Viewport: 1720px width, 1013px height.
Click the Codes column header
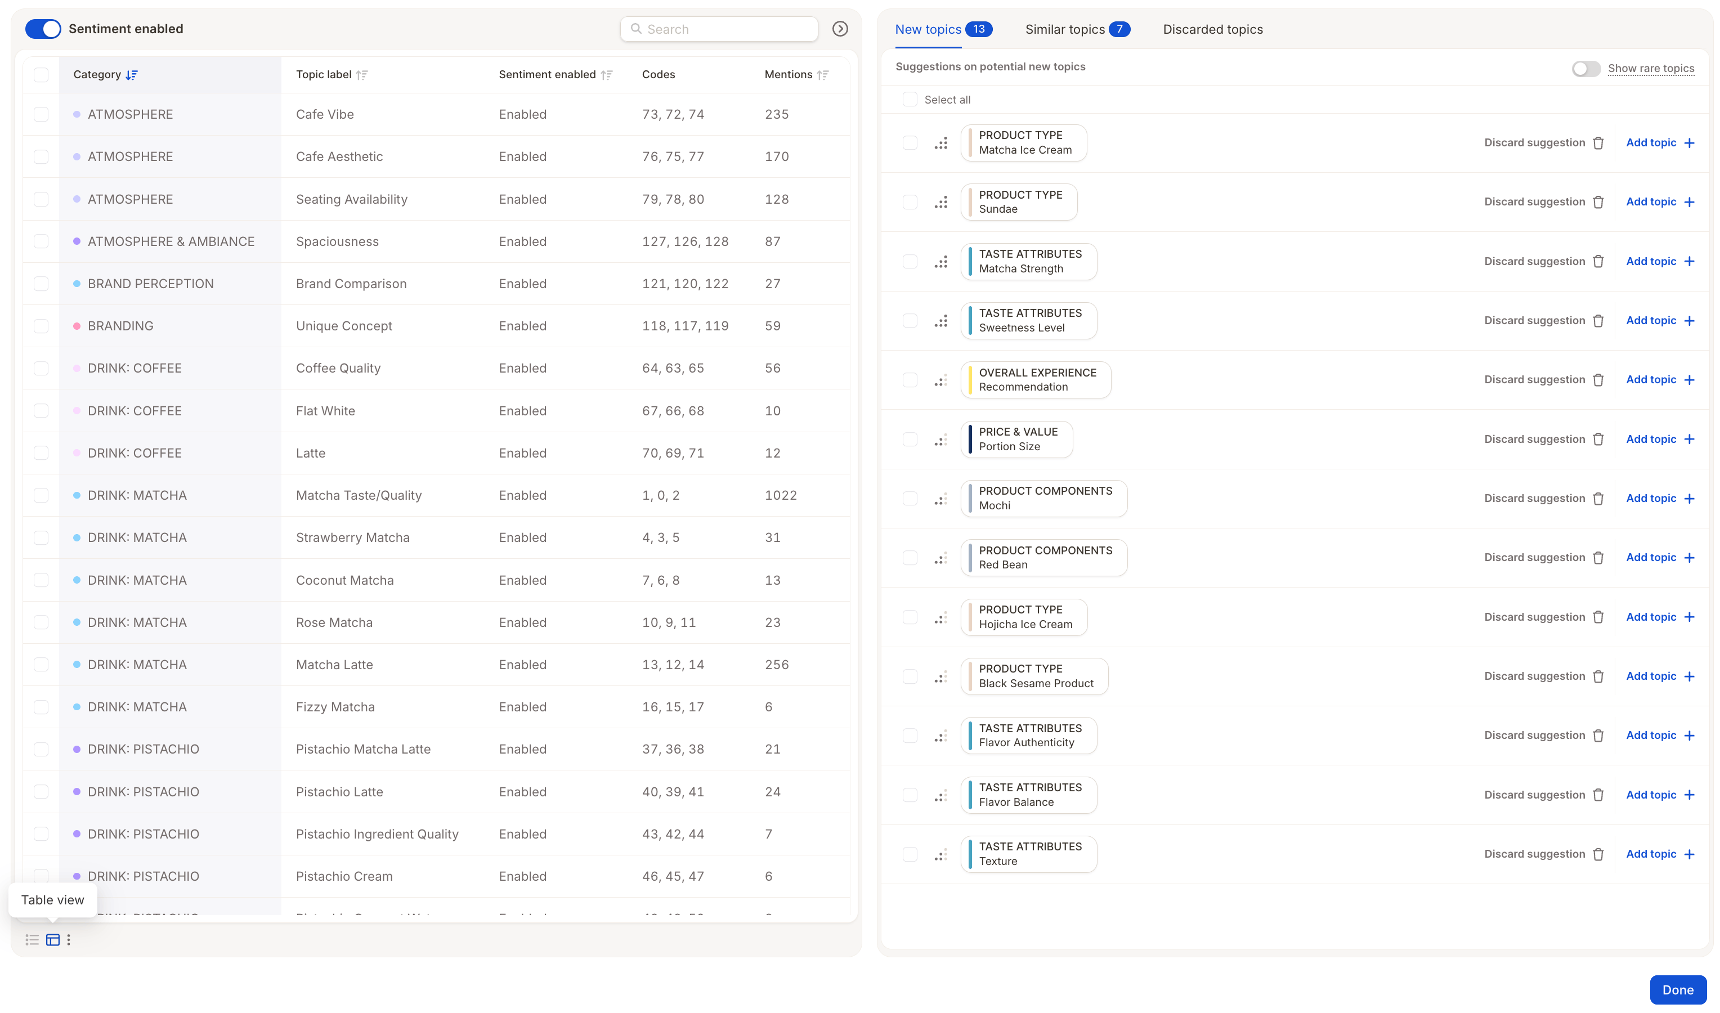(x=658, y=74)
